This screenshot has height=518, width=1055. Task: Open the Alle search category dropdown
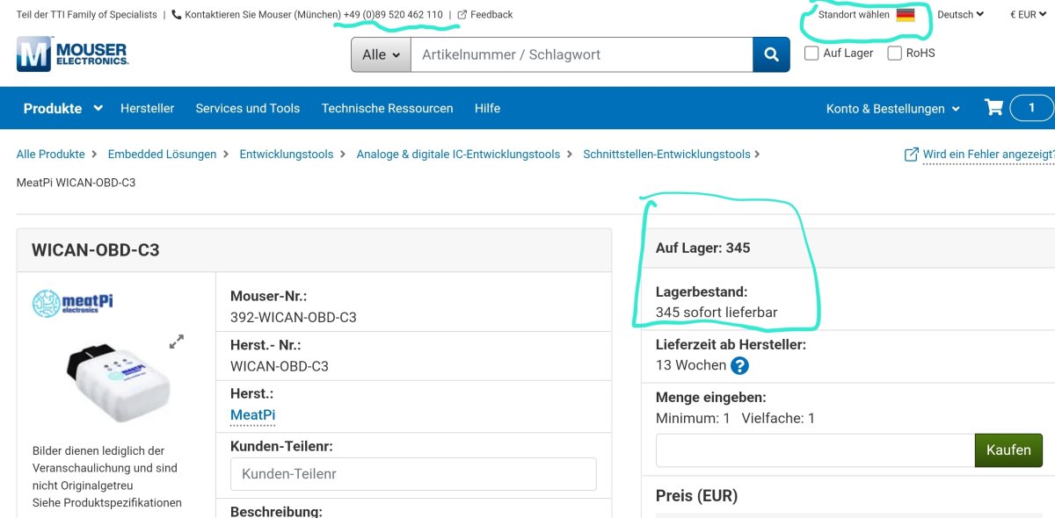coord(381,54)
